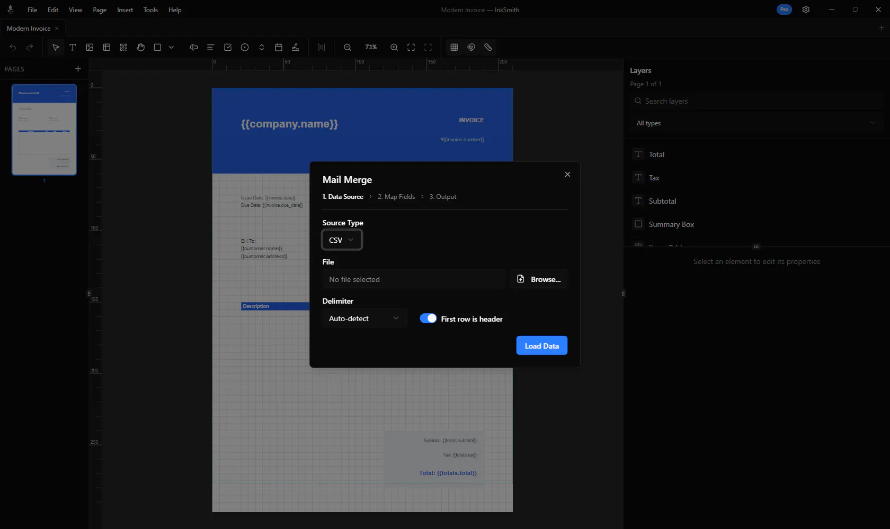Image resolution: width=890 pixels, height=529 pixels.
Task: Insert a checkbox form element
Action: click(228, 48)
